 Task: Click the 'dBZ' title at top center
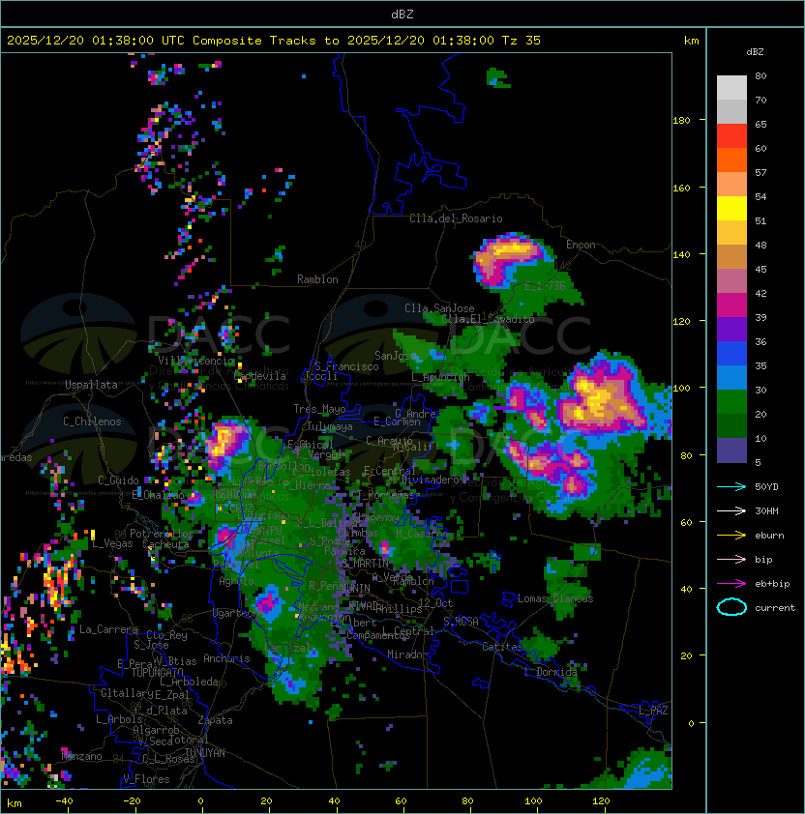[x=402, y=15]
